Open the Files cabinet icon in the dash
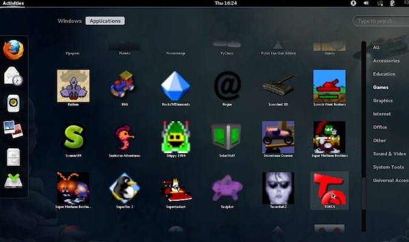Image resolution: width=409 pixels, height=242 pixels. [x=13, y=157]
